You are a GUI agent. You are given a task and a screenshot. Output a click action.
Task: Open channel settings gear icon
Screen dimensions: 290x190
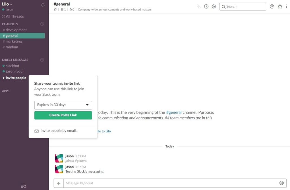214,7
